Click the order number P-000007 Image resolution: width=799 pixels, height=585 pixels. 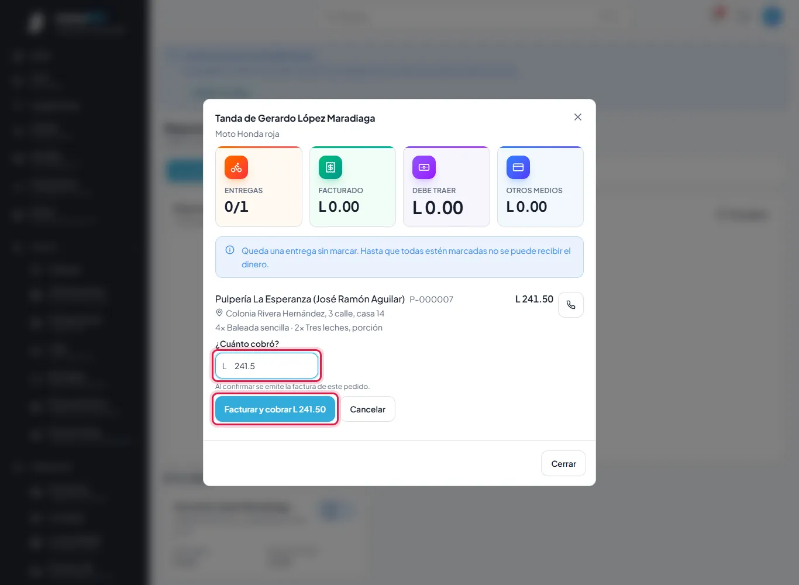coord(432,300)
